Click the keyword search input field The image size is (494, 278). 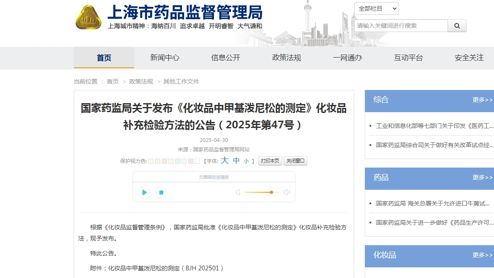(x=401, y=26)
